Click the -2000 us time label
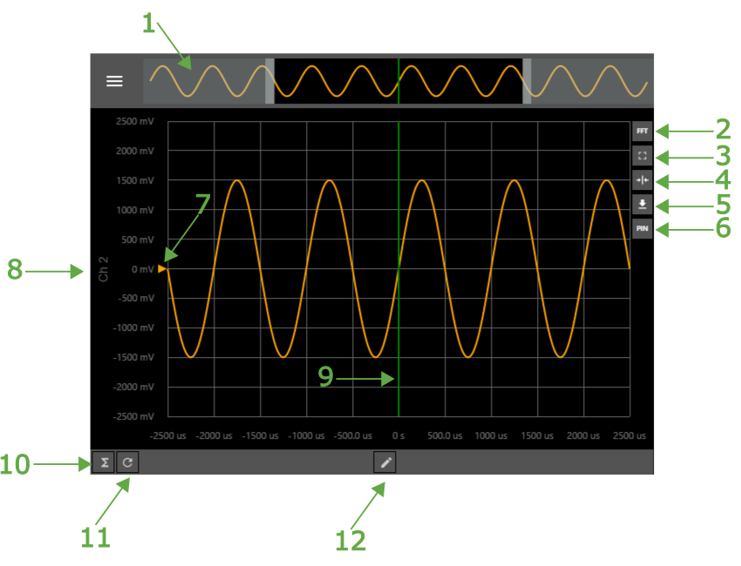741x566 pixels. pyautogui.click(x=214, y=435)
